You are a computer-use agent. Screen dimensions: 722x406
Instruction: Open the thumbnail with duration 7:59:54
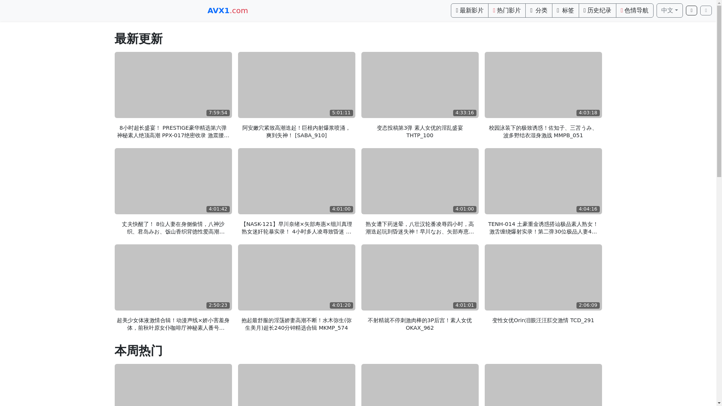(173, 85)
